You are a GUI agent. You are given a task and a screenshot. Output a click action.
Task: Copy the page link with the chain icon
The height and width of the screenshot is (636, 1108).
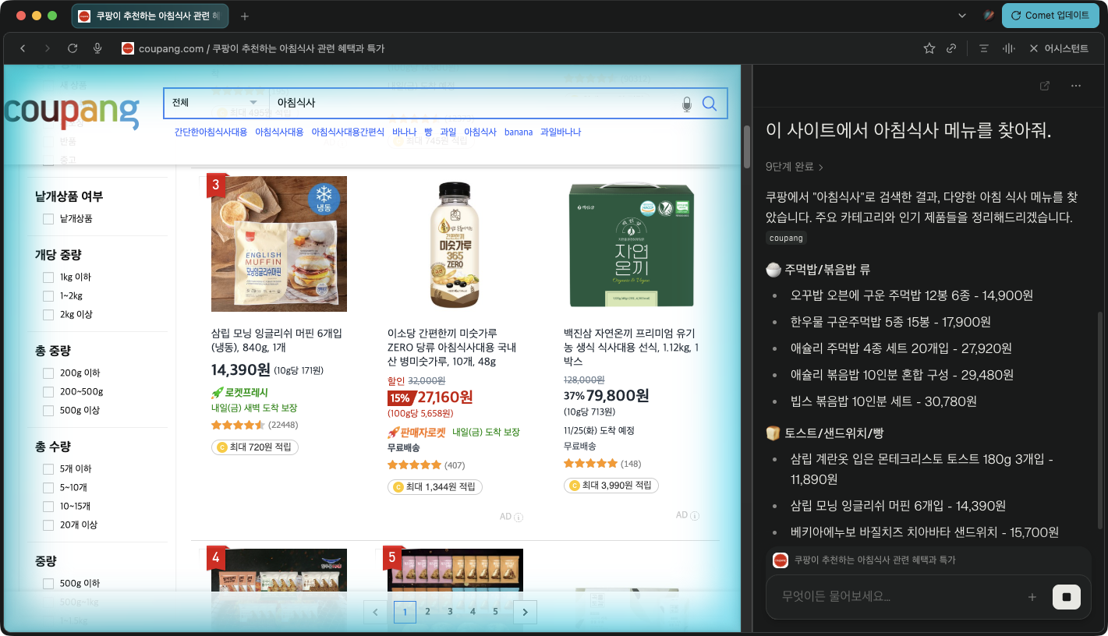951,48
